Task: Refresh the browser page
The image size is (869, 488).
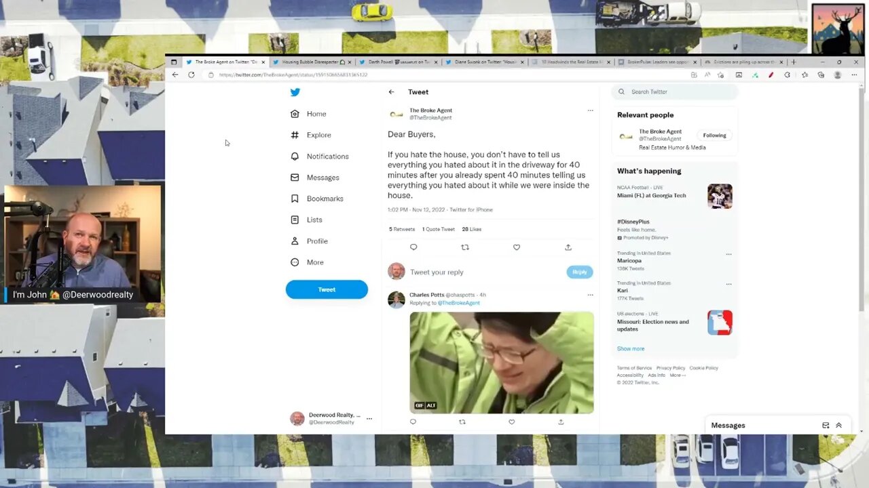Action: point(191,75)
